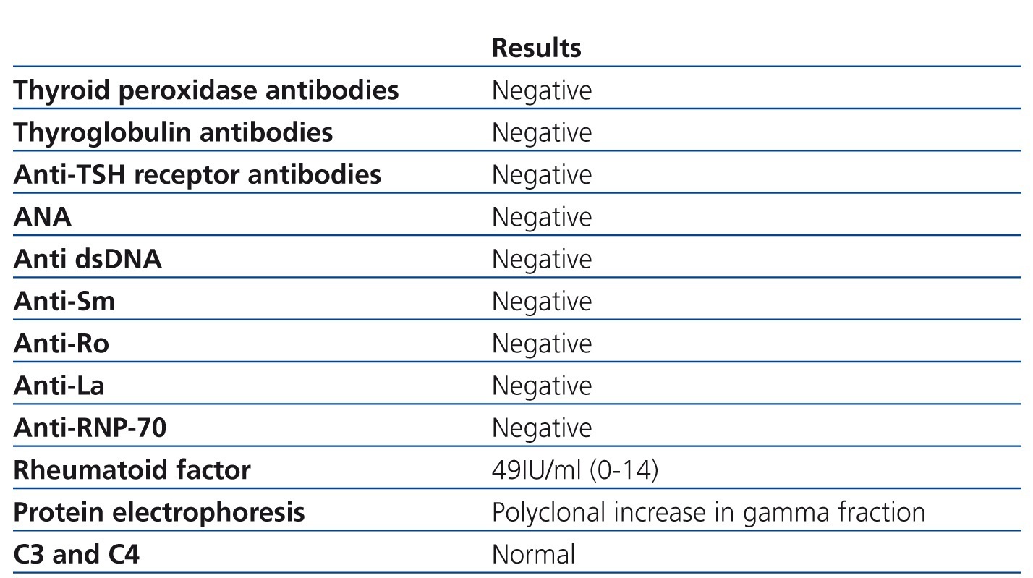The width and height of the screenshot is (1033, 578).
Task: Select the Thyroid peroxidase antibodies row label
Action: pos(206,90)
